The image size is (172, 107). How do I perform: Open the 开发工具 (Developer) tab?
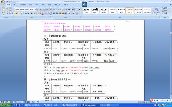click(x=57, y=5)
